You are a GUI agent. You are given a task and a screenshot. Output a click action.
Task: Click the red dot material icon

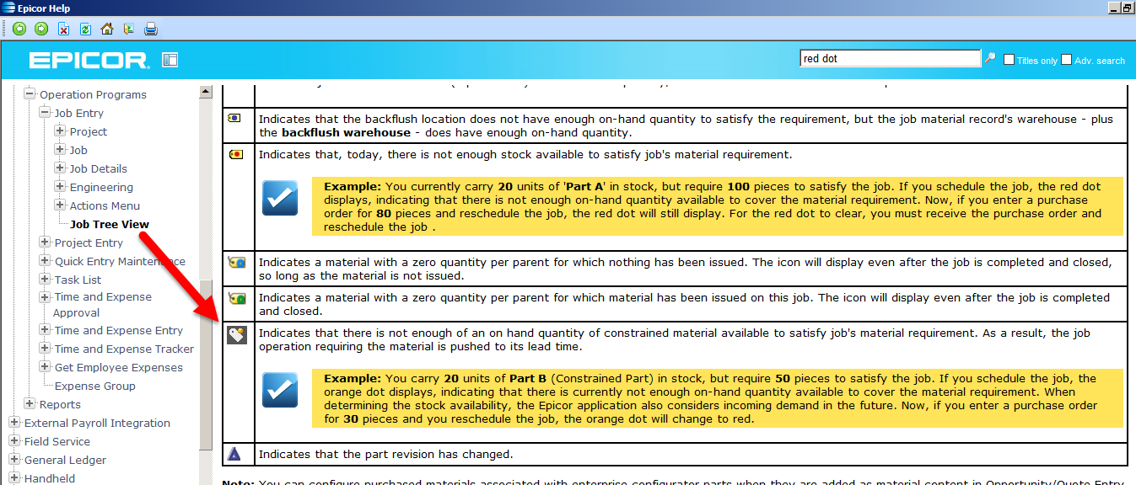pos(236,154)
